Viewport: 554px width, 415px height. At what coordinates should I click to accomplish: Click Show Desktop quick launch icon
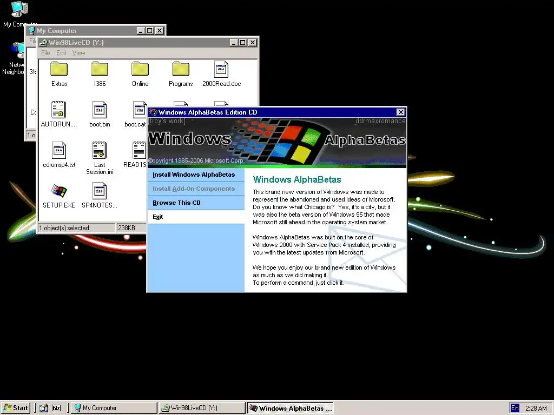[x=43, y=408]
